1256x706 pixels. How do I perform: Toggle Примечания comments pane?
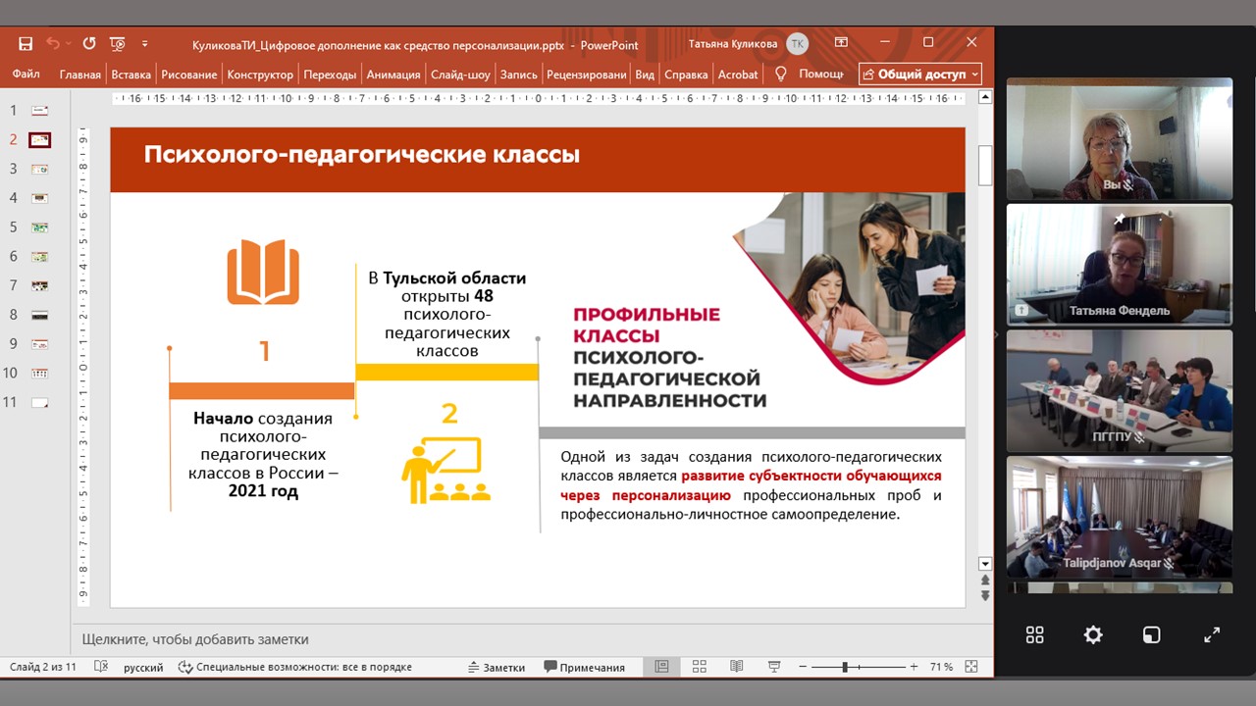coord(585,667)
